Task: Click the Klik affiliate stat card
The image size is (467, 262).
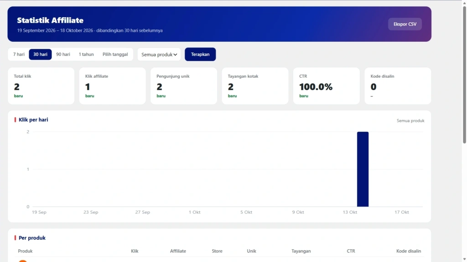Action: [x=112, y=86]
